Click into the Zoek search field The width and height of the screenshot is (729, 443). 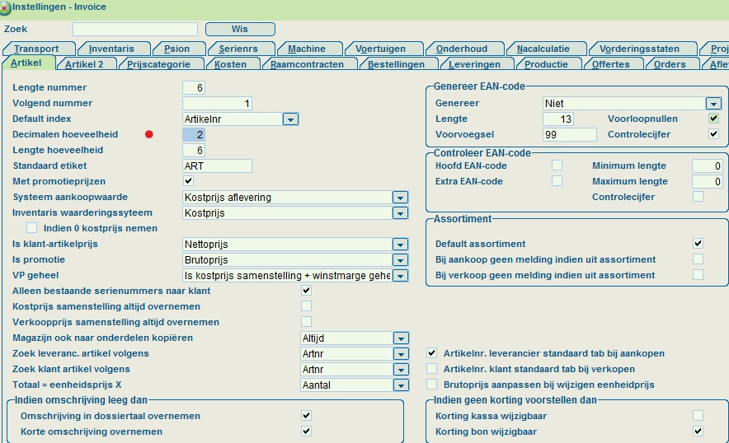click(135, 29)
